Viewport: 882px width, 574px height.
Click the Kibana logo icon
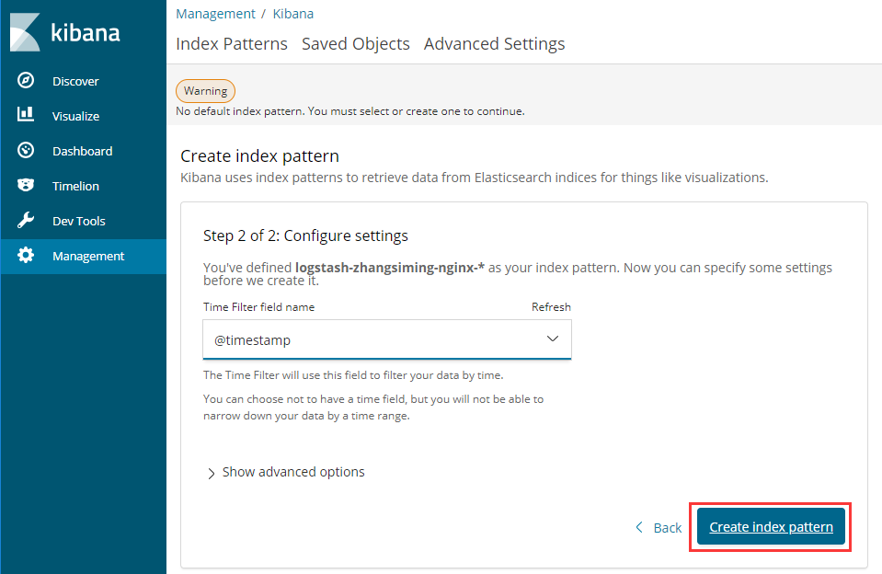(26, 32)
